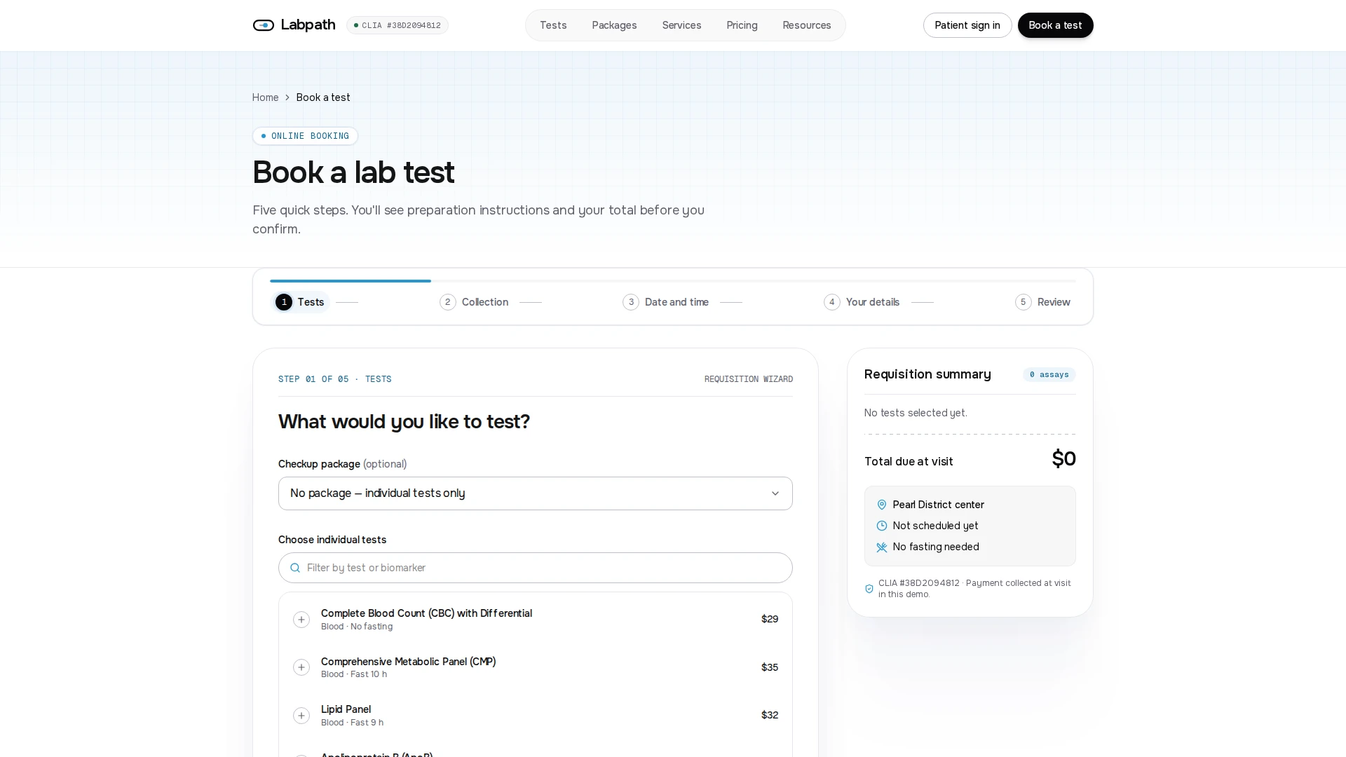Jump to step 3 Date and time

[x=666, y=302]
